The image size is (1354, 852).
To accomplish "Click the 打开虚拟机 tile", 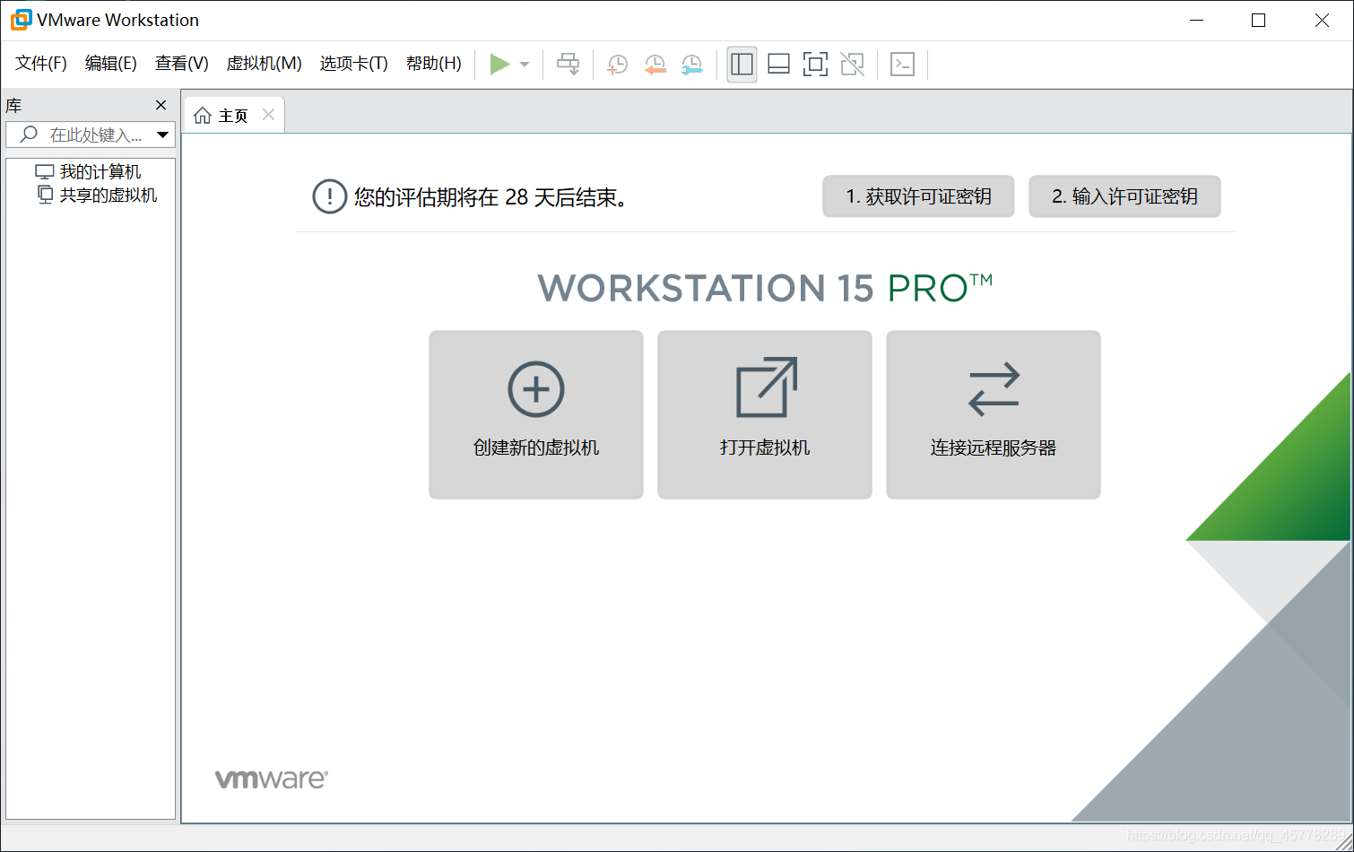I will [765, 414].
